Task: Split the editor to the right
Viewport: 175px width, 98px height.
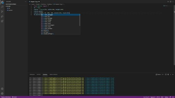Action: (x=171, y=2)
